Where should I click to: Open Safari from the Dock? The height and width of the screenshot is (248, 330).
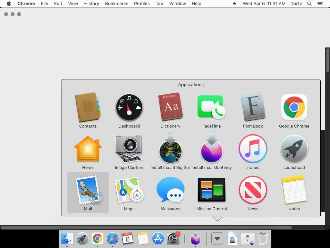[112, 239]
